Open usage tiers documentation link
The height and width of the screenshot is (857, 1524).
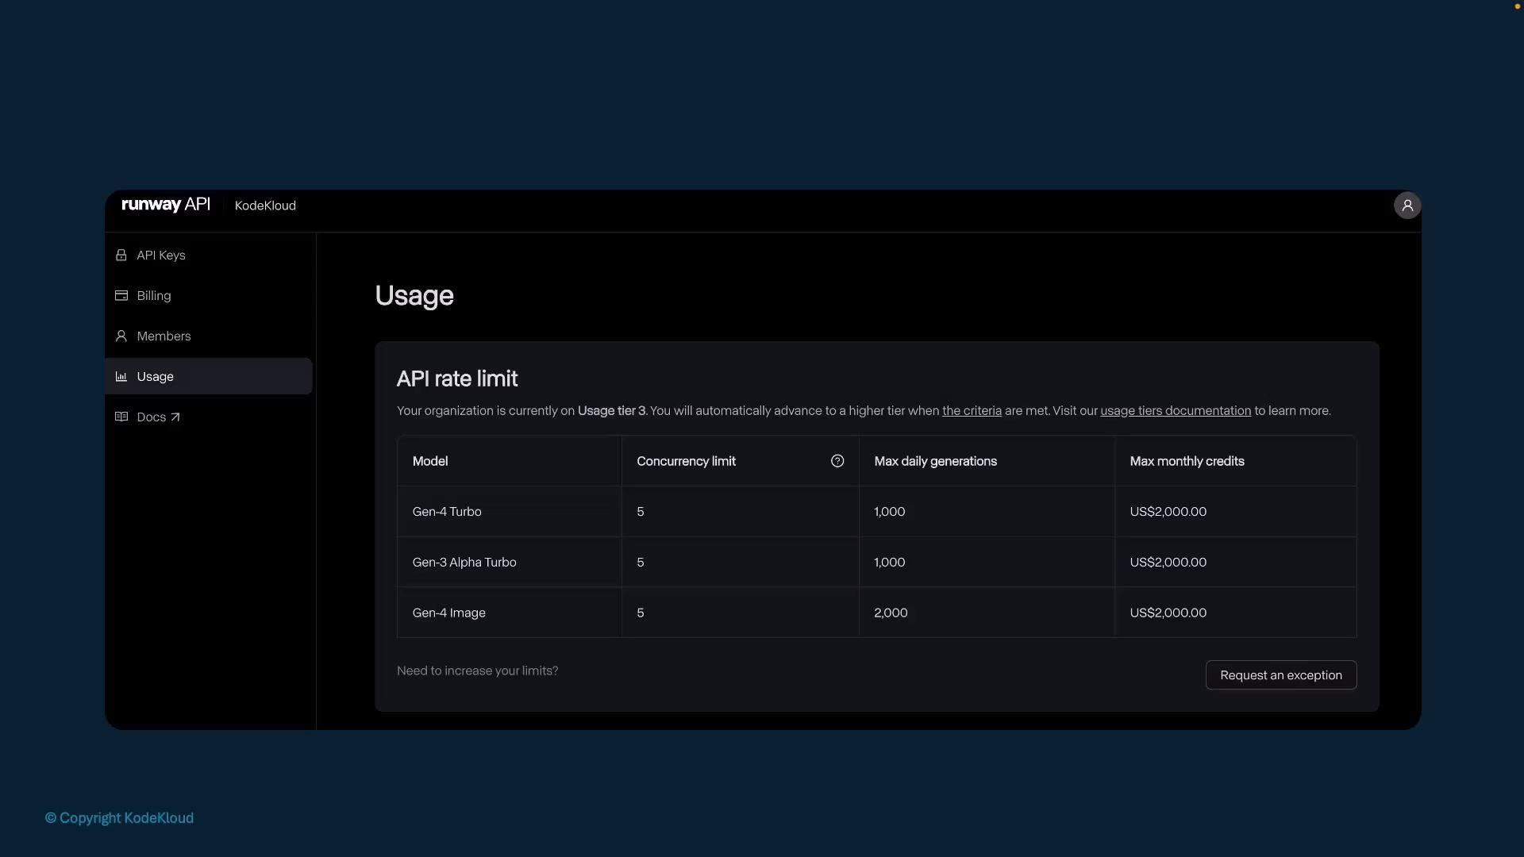(1176, 410)
